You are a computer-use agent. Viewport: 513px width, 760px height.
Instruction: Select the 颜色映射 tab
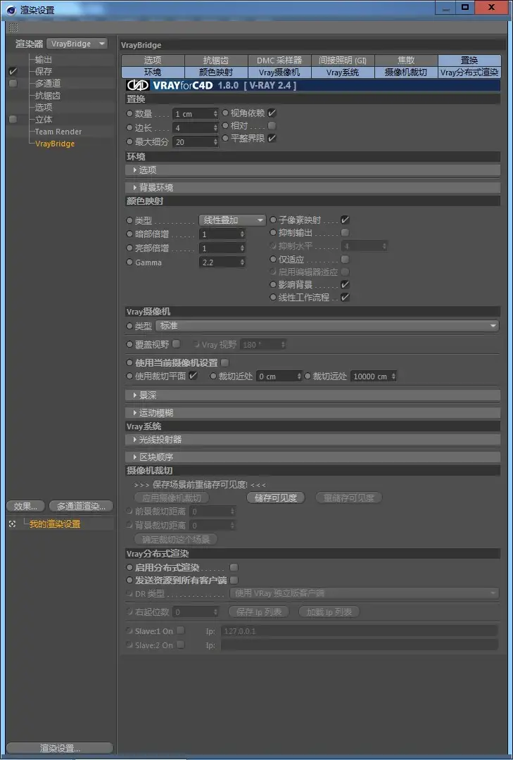216,72
